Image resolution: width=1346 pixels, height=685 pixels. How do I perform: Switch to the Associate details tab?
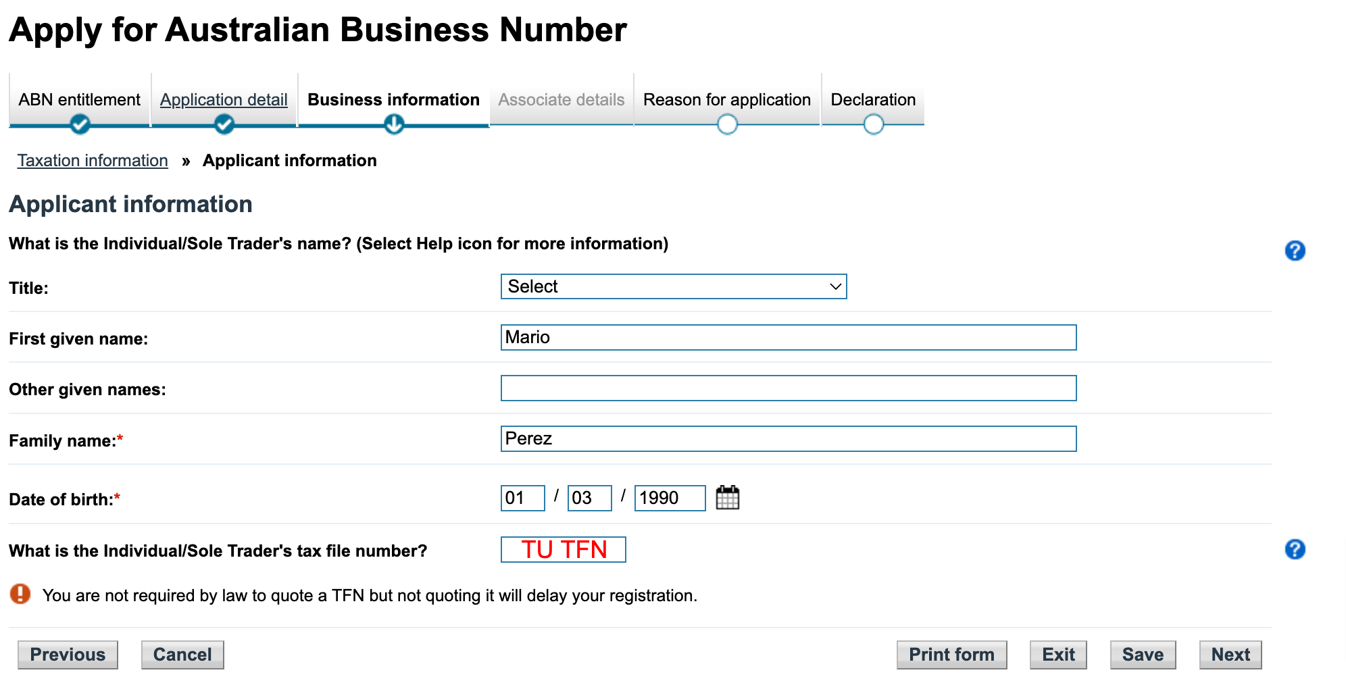(x=561, y=99)
